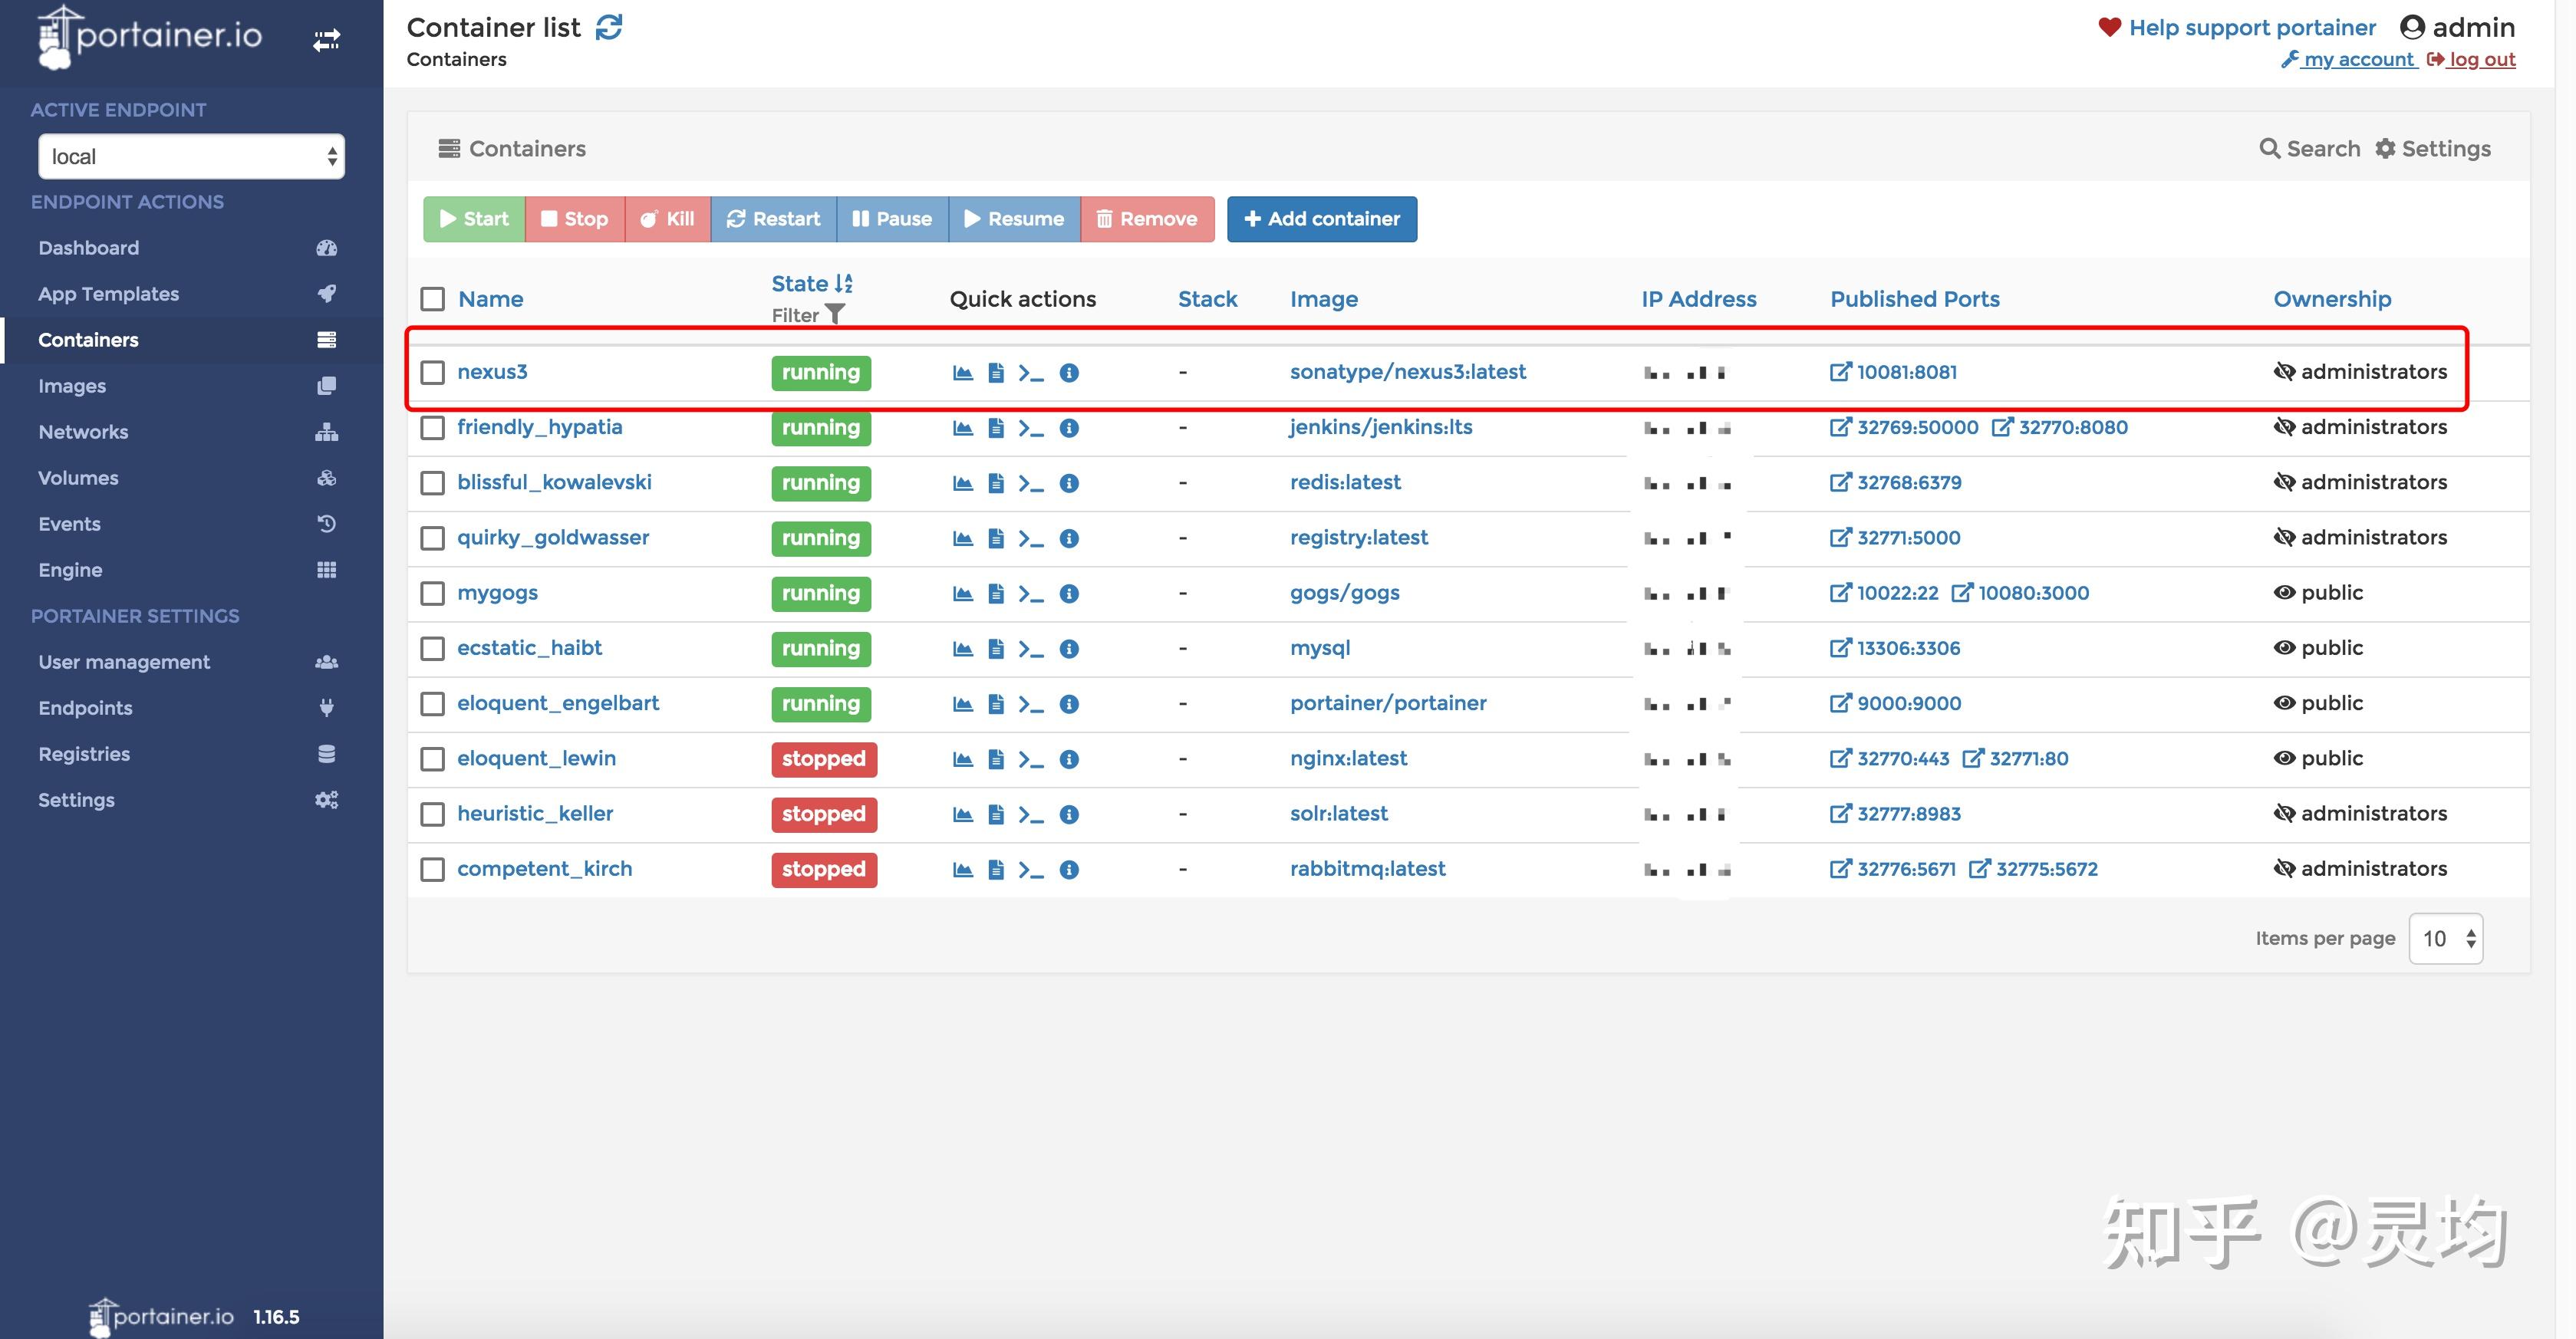View stats for the nexus3 container
This screenshot has width=2576, height=1339.
[962, 371]
